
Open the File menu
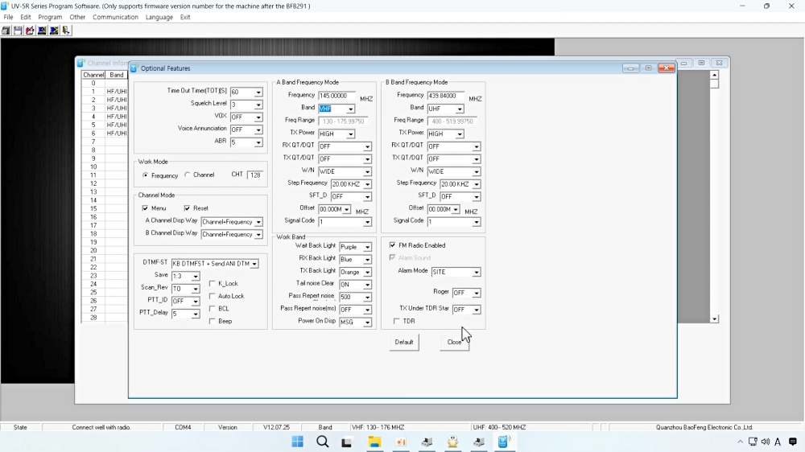[8, 17]
